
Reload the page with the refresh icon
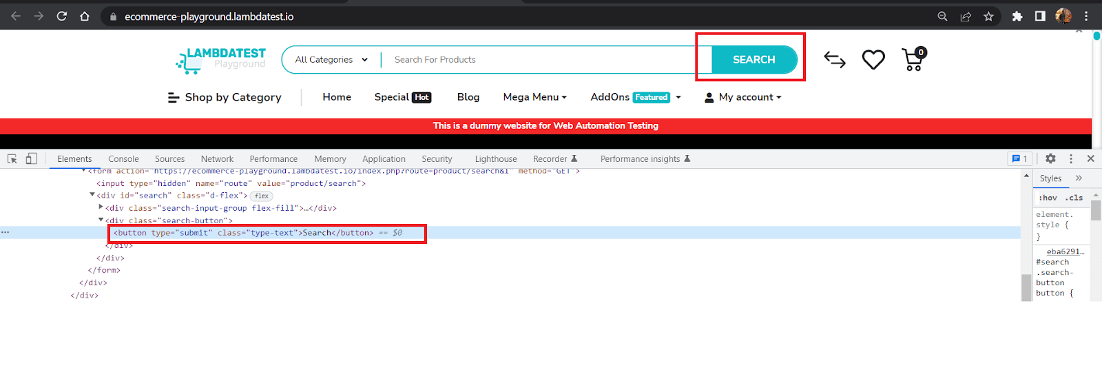(62, 16)
